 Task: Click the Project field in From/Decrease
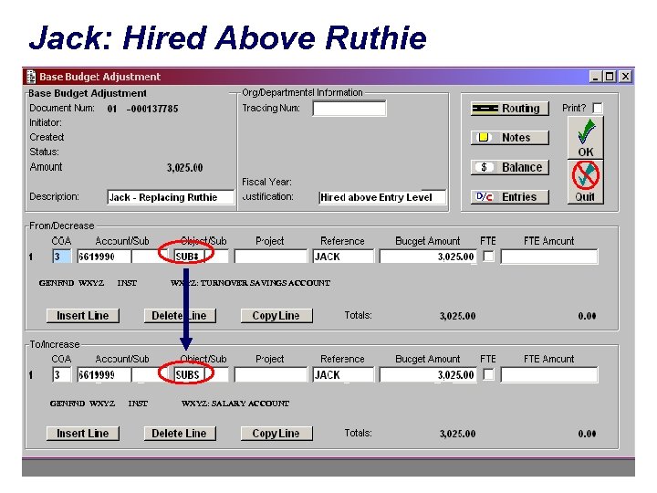pyautogui.click(x=271, y=257)
